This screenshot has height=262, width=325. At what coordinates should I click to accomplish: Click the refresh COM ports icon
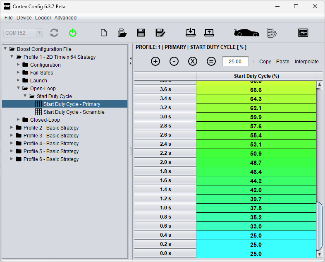54,33
